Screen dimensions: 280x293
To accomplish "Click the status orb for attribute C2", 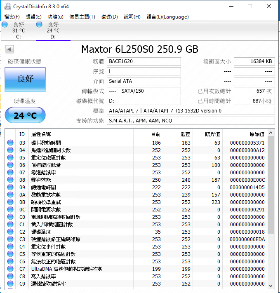I will coord(10,232).
